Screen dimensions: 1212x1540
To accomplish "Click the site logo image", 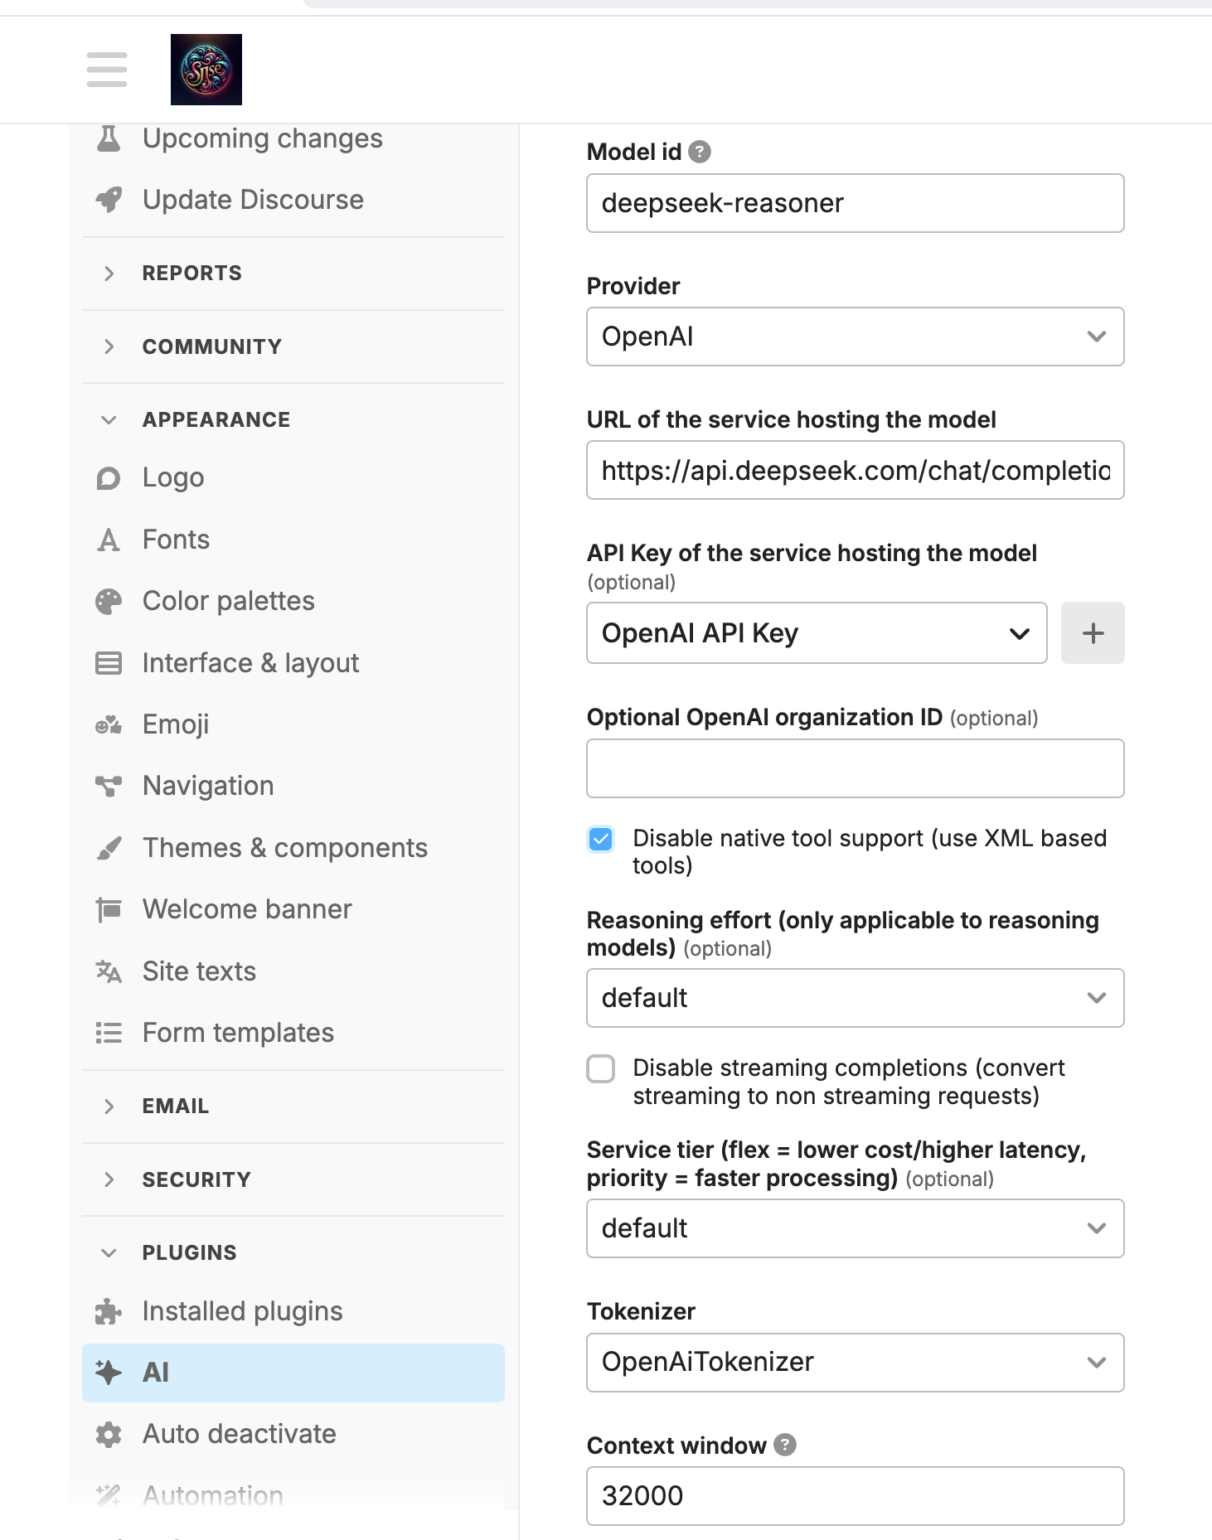I will (x=206, y=70).
